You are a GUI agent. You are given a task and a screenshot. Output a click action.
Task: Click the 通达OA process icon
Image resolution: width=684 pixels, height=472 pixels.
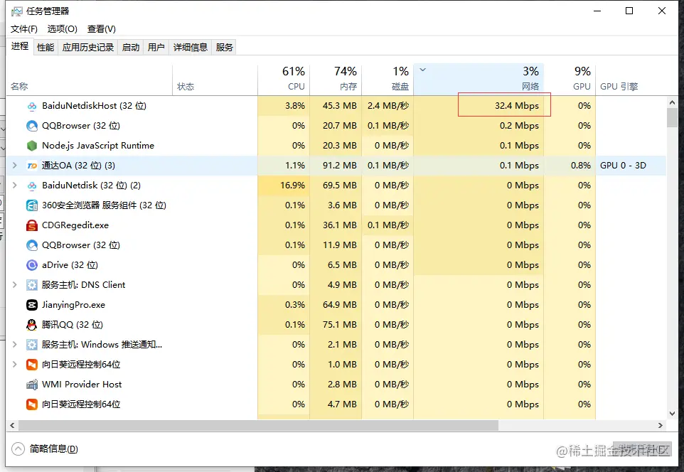click(x=32, y=166)
